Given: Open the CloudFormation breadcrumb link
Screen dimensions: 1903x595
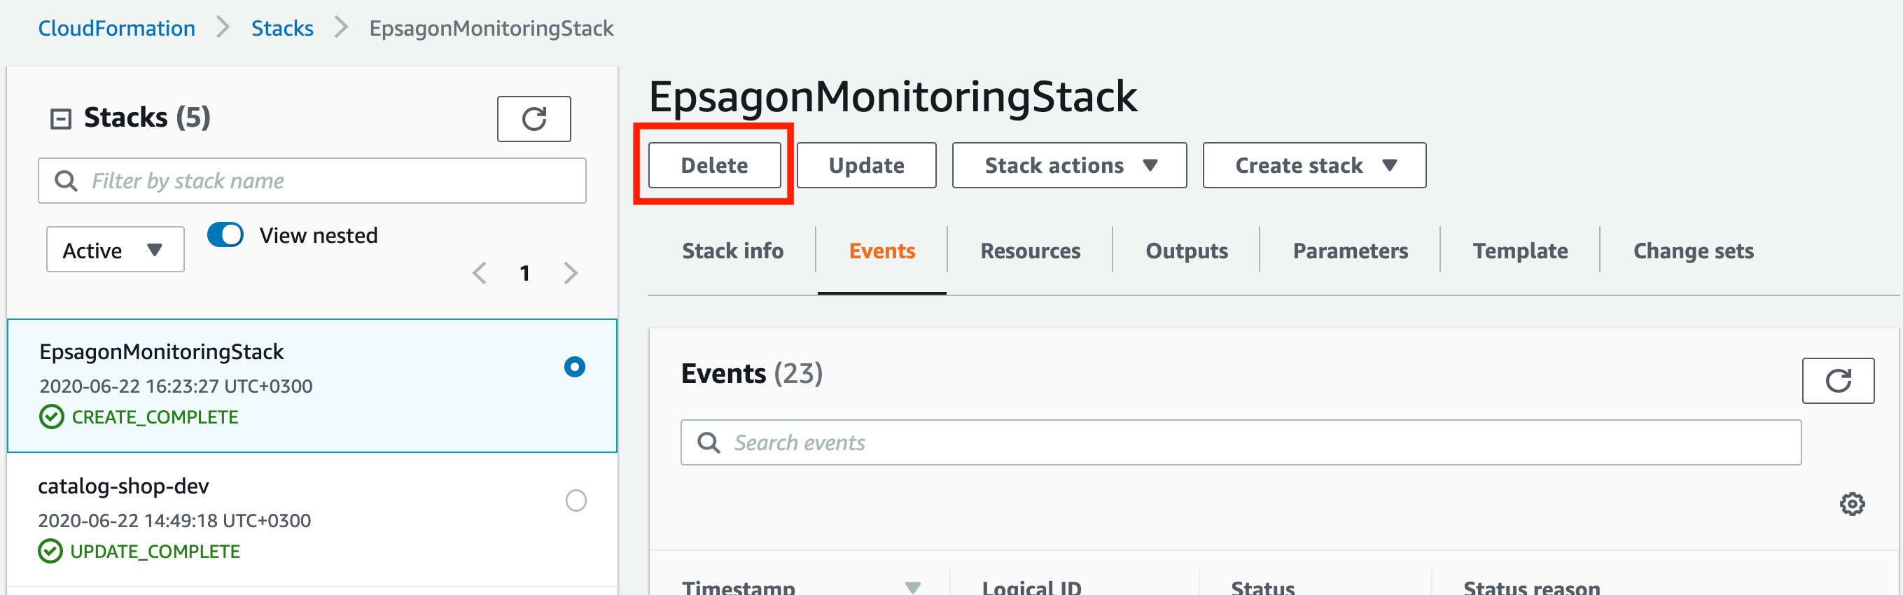Looking at the screenshot, I should click(x=117, y=28).
